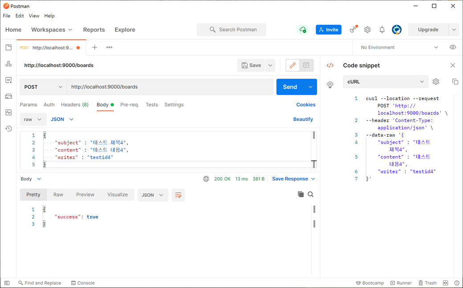The image size is (463, 288).
Task: Change the JSON body format dropdown
Action: point(62,120)
